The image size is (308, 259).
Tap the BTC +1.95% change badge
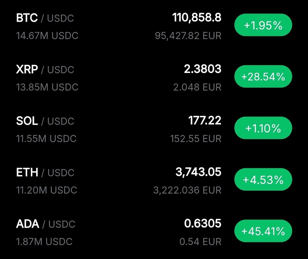click(x=263, y=25)
